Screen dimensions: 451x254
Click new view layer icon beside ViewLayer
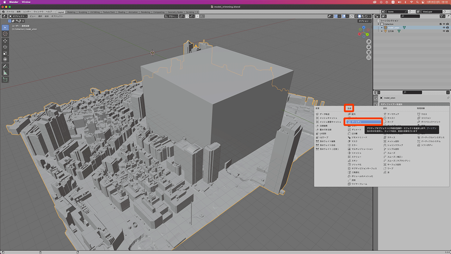coord(444,12)
